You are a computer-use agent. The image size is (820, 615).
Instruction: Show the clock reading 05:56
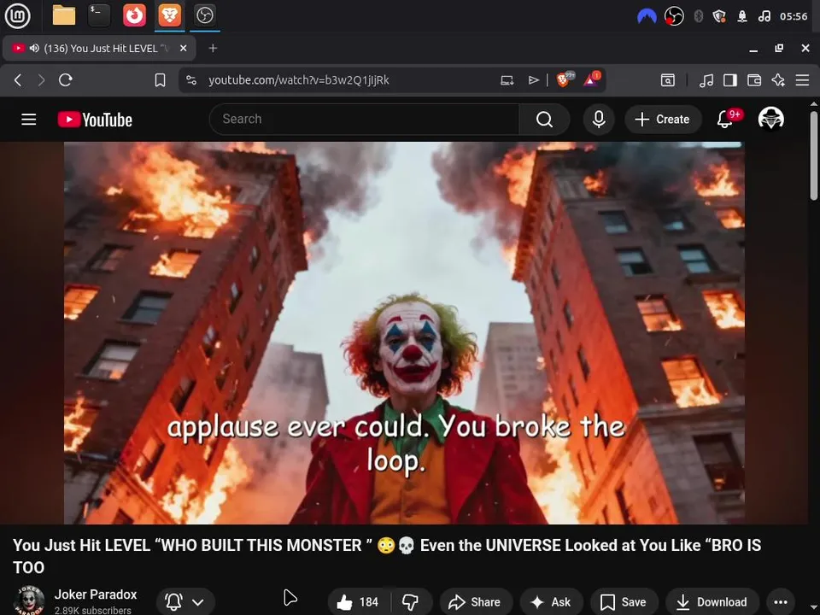[794, 16]
